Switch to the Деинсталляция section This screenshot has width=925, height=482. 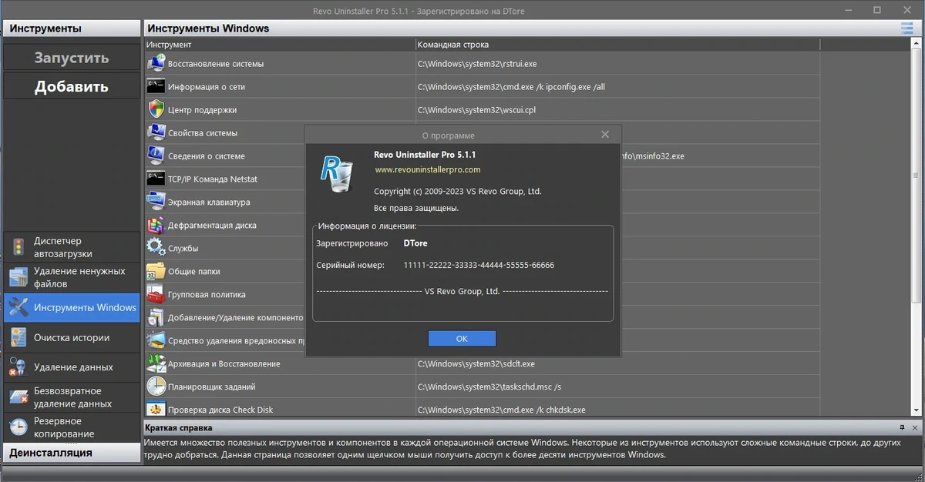[x=71, y=452]
